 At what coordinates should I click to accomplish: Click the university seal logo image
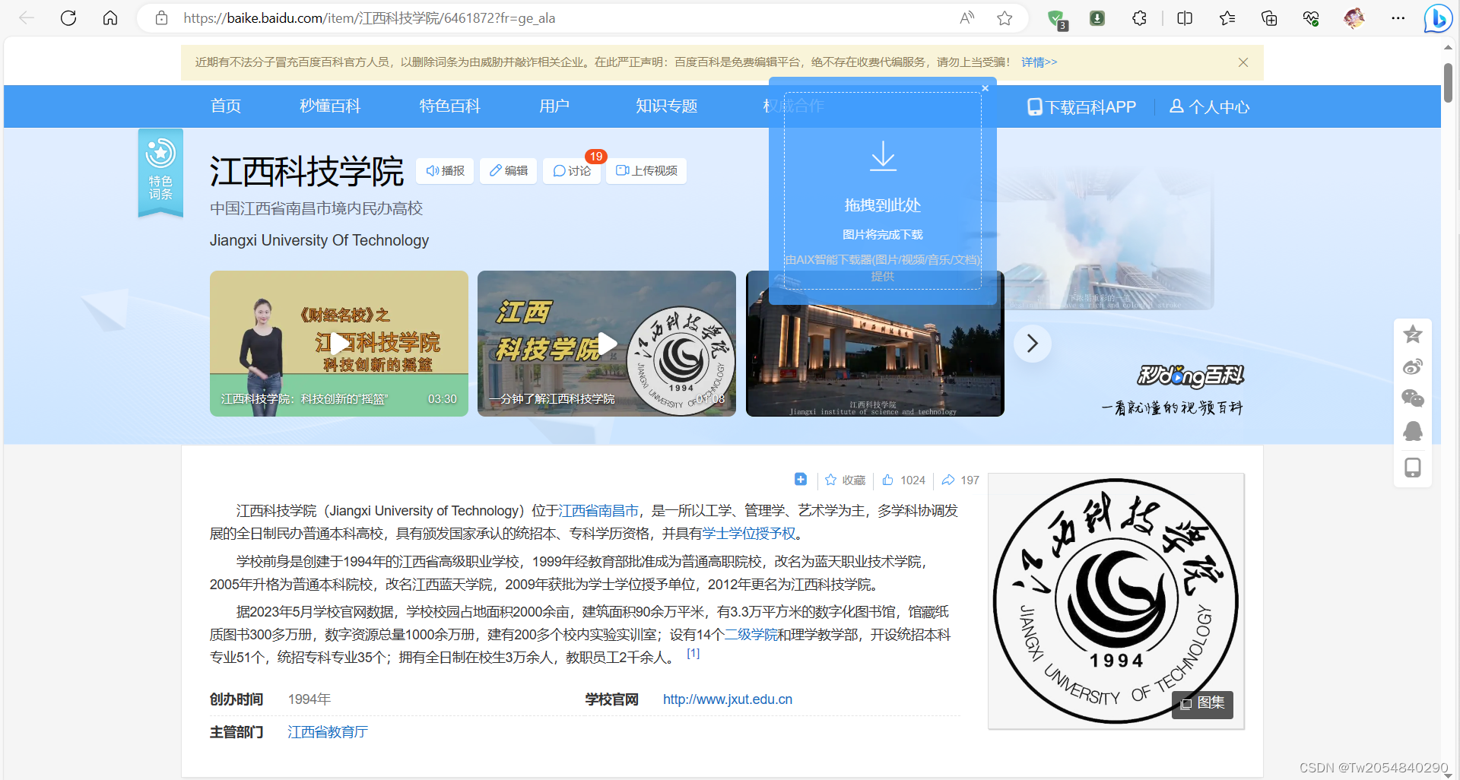(1116, 601)
